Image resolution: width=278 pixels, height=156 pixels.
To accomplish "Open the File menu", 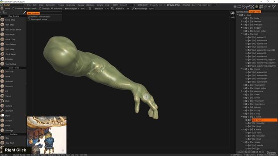I will [x=29, y=5].
